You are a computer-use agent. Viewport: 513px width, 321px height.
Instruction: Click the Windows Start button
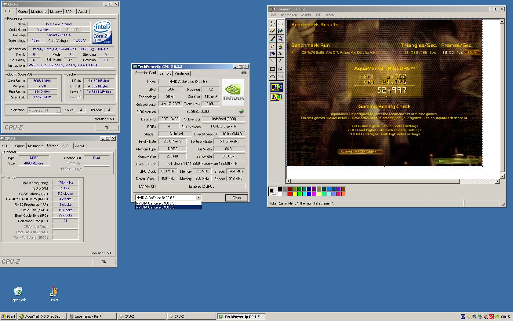point(9,316)
